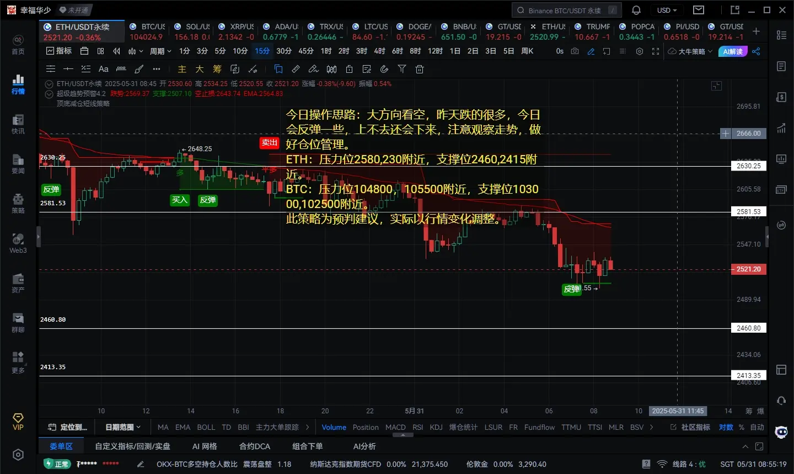This screenshot has width=794, height=474.
Task: Open the 社区指标 community indicators link
Action: [690, 427]
